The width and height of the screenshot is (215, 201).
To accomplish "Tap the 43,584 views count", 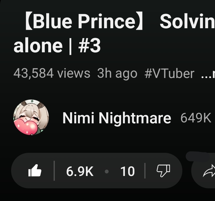I will pyautogui.click(x=52, y=73).
